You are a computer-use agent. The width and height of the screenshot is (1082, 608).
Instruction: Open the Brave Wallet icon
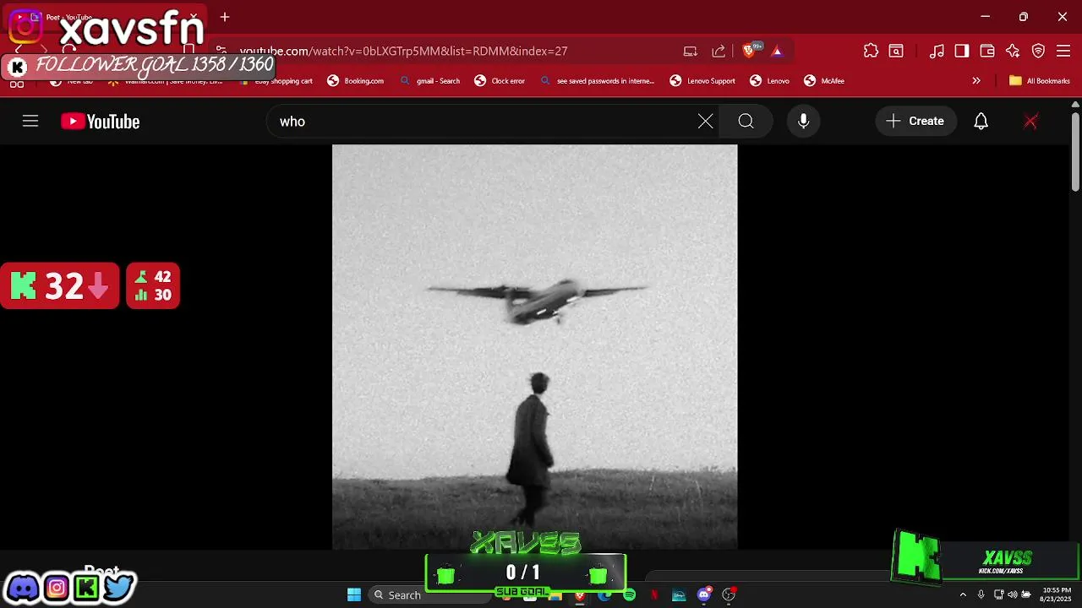point(987,51)
